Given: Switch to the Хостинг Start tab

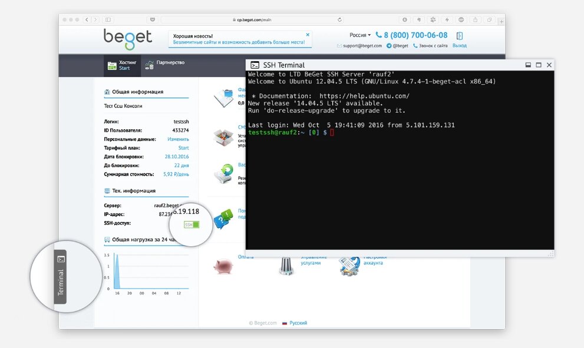Looking at the screenshot, I should 122,65.
